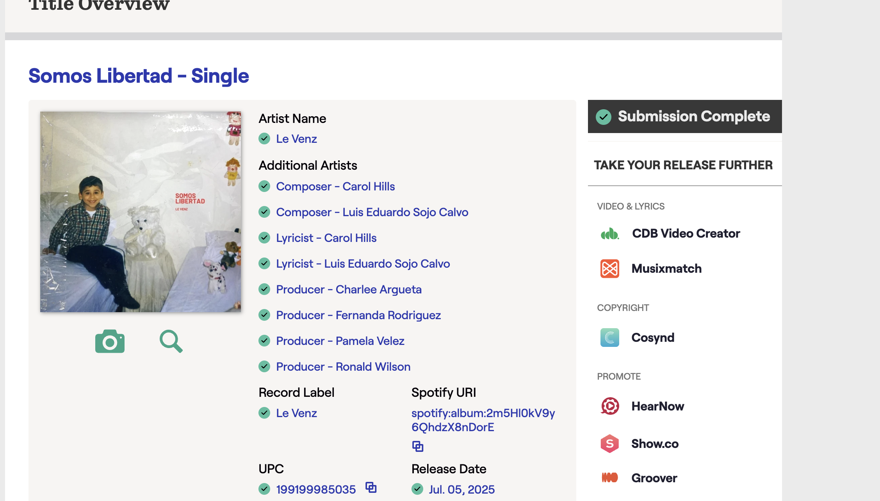Viewport: 880px width, 501px height.
Task: Click Lyricist - Luis Eduardo Sojo Calvo
Action: point(363,264)
